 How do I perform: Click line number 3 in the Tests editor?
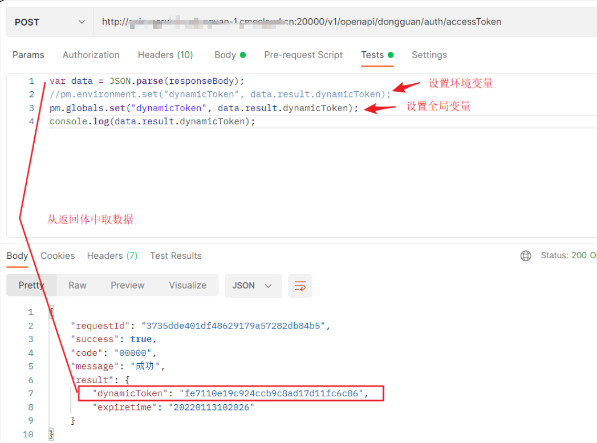[31, 108]
